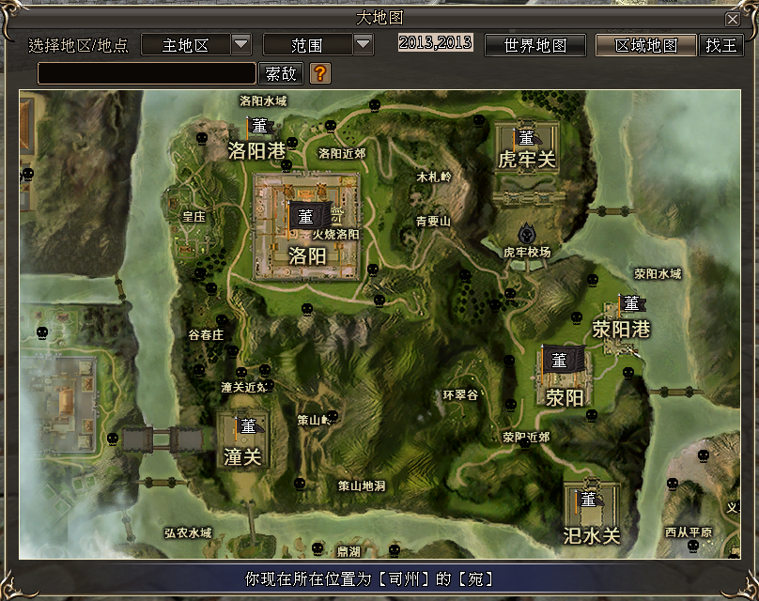This screenshot has height=601, width=759.
Task: Click the skull marker left of 策山地洞
Action: 300,484
